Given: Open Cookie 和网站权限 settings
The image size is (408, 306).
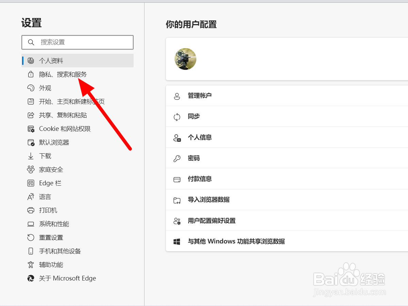Looking at the screenshot, I should [78, 129].
